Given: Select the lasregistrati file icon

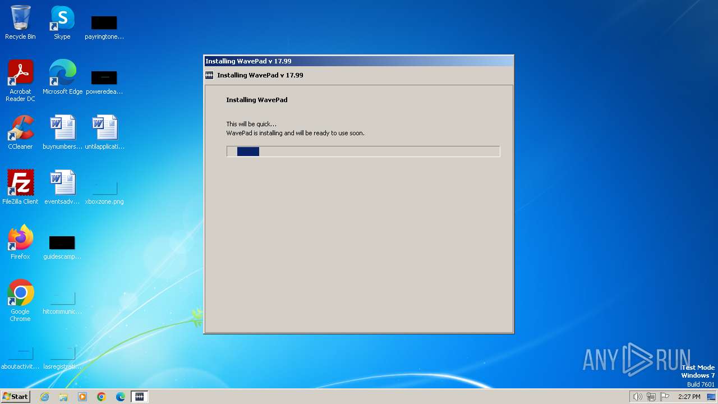Looking at the screenshot, I should (62, 358).
